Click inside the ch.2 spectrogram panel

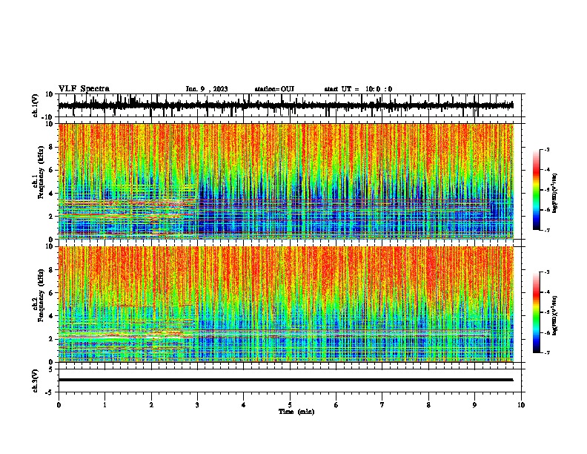[x=286, y=304]
